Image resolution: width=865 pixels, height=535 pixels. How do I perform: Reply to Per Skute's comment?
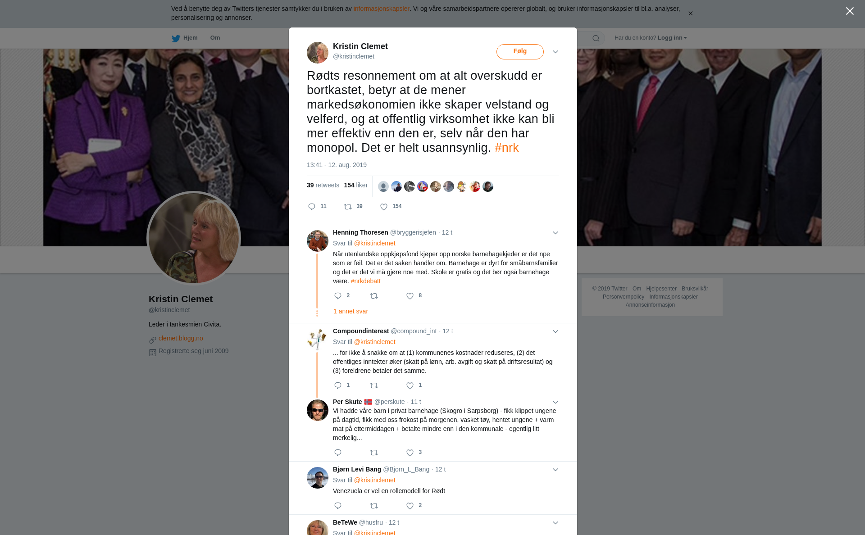click(x=338, y=453)
